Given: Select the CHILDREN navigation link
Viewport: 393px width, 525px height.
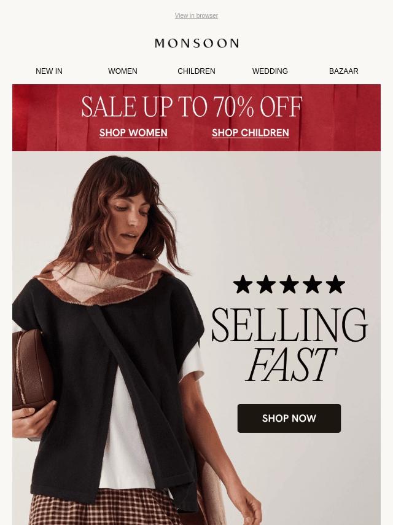Looking at the screenshot, I should click(x=196, y=71).
